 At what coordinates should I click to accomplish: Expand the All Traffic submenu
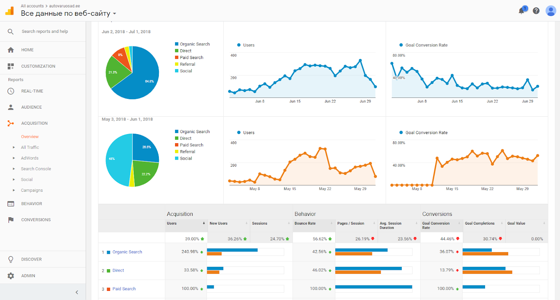(x=14, y=147)
